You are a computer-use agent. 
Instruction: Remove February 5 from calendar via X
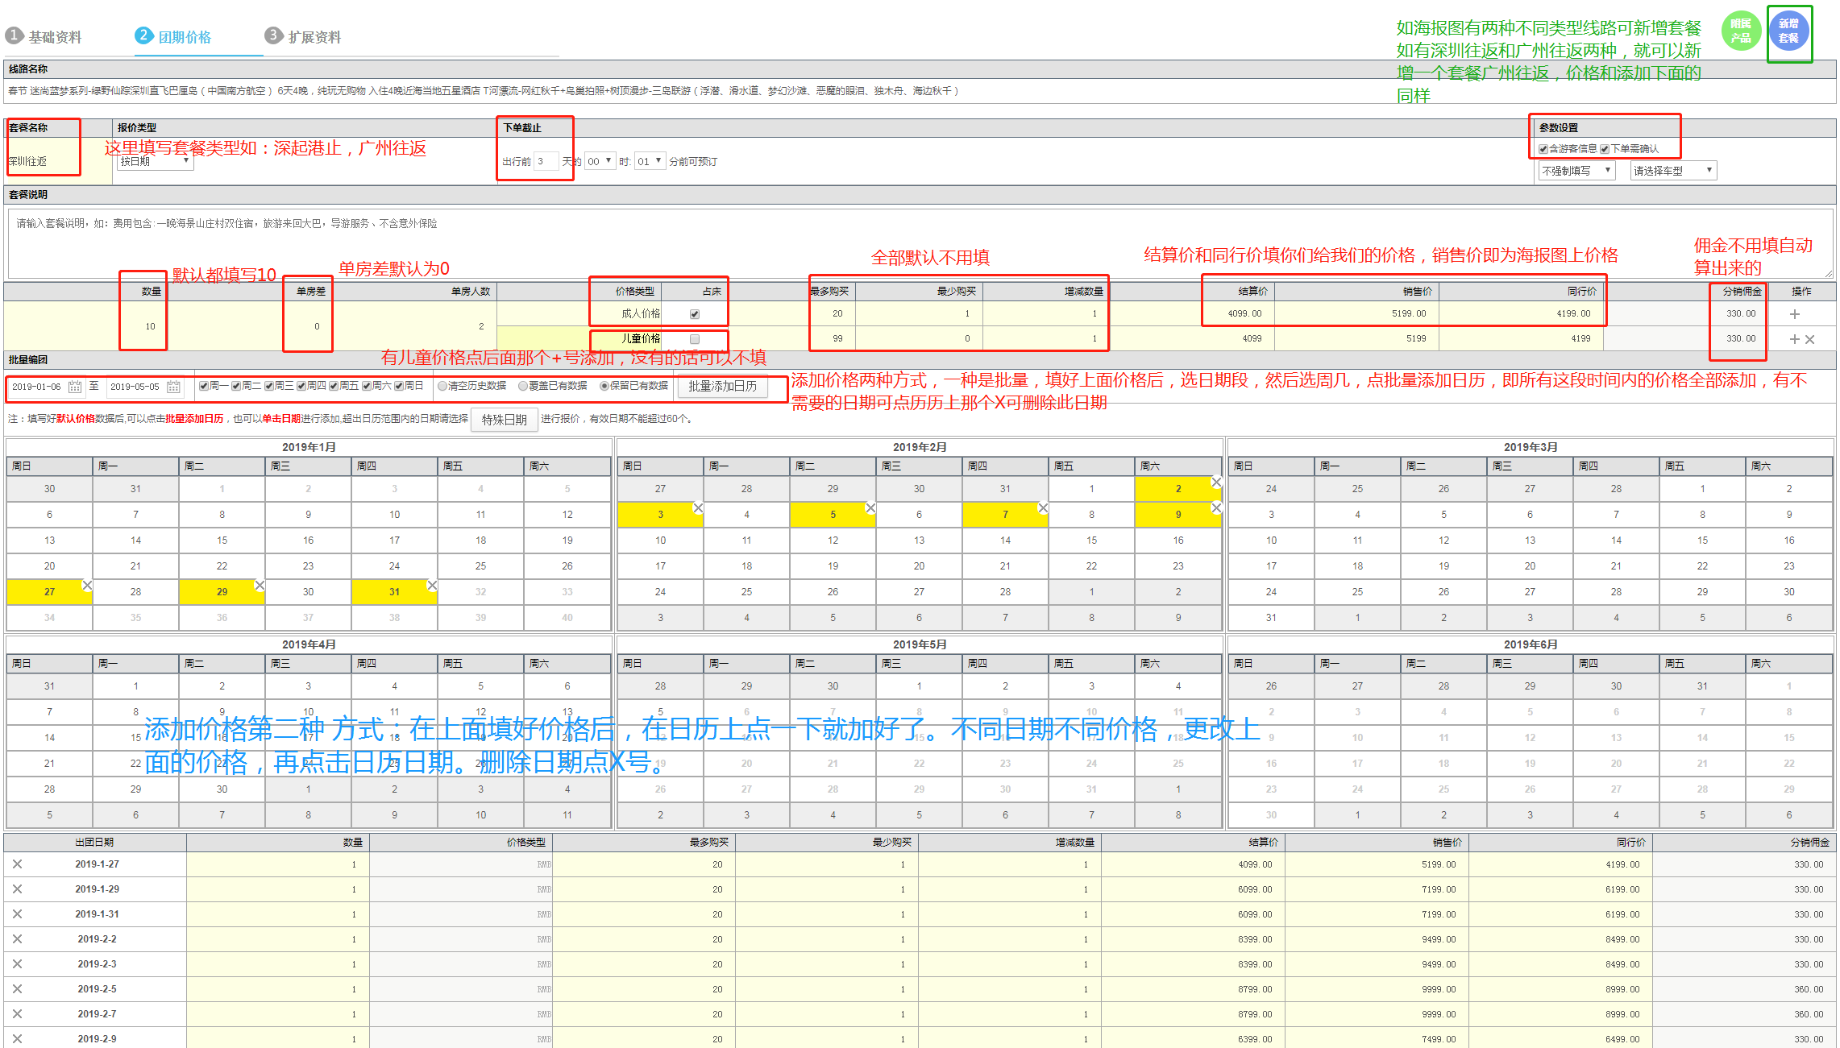pyautogui.click(x=870, y=507)
